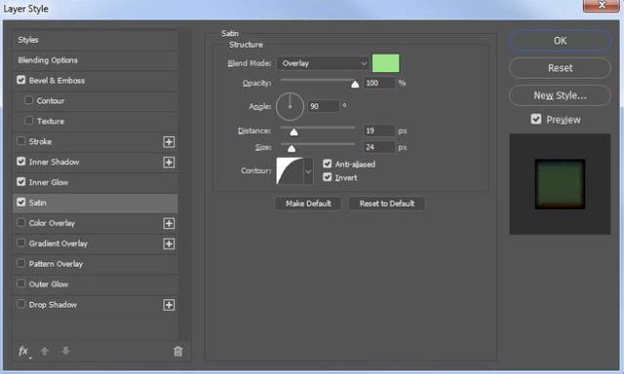Viewport: 624px width, 374px height.
Task: Uncheck the Inner Glow checkbox
Action: 21,181
